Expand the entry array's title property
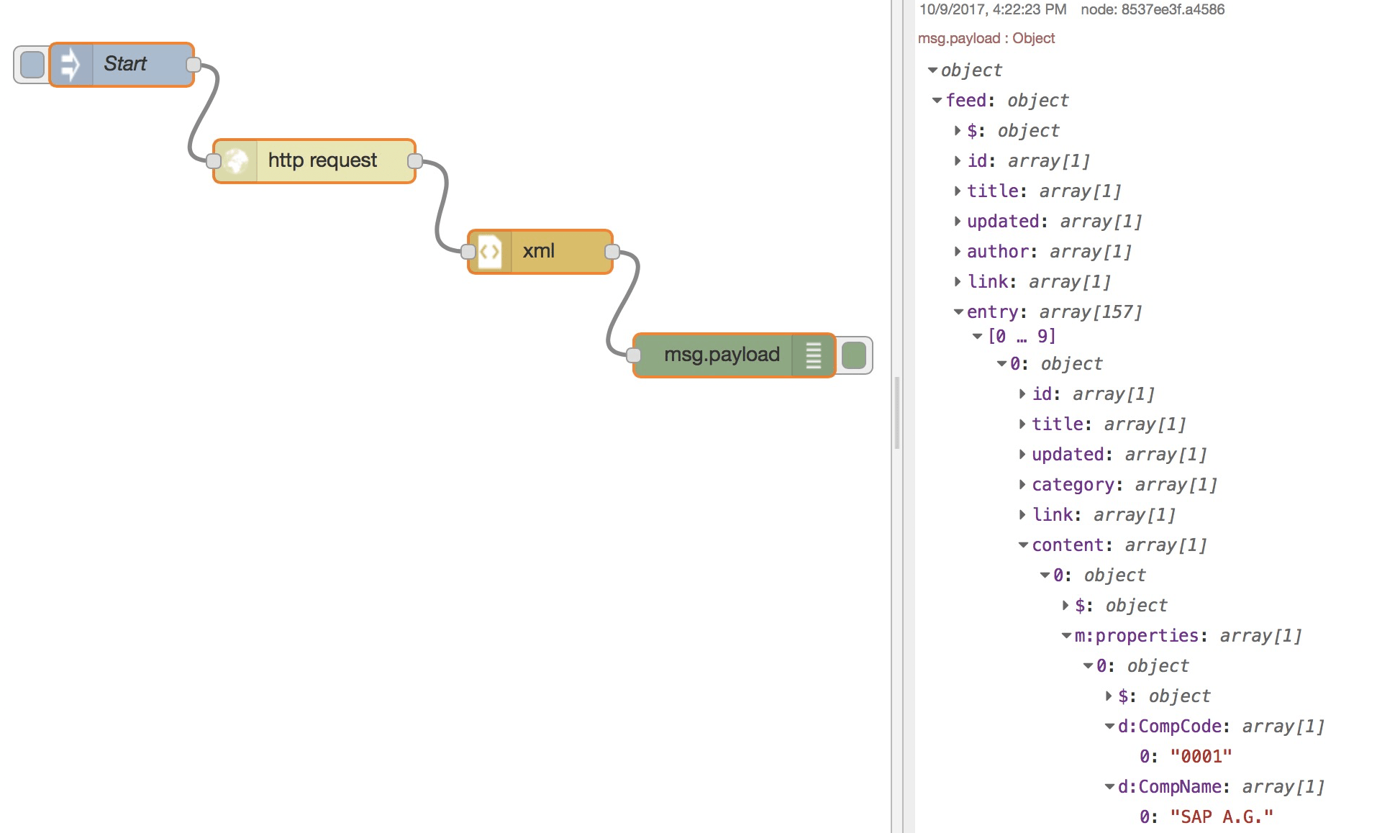The width and height of the screenshot is (1377, 833). click(x=1022, y=424)
